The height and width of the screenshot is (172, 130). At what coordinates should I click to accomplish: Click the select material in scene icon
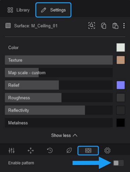[x=92, y=26]
